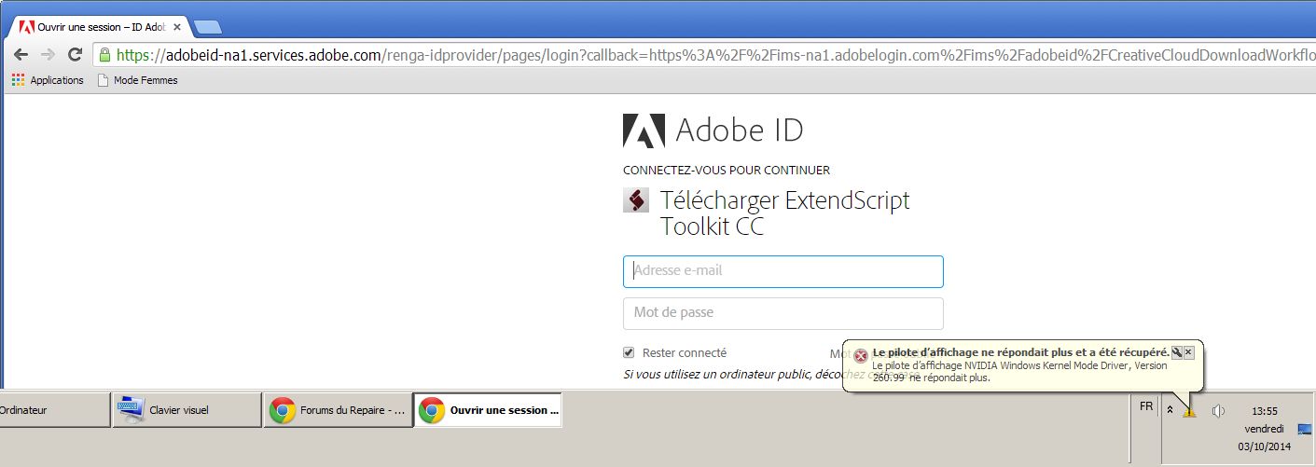Open the volume speaker tray icon

tap(1218, 411)
